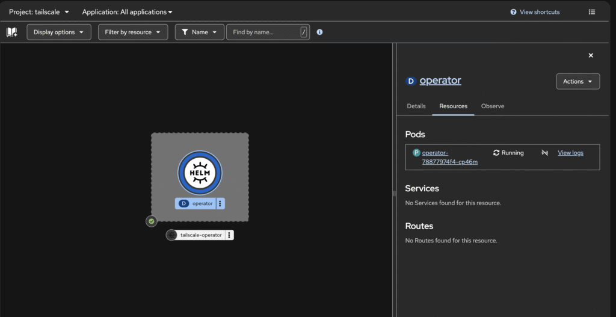Click the D badge beside the operator heading
The width and height of the screenshot is (616, 317).
click(x=411, y=81)
